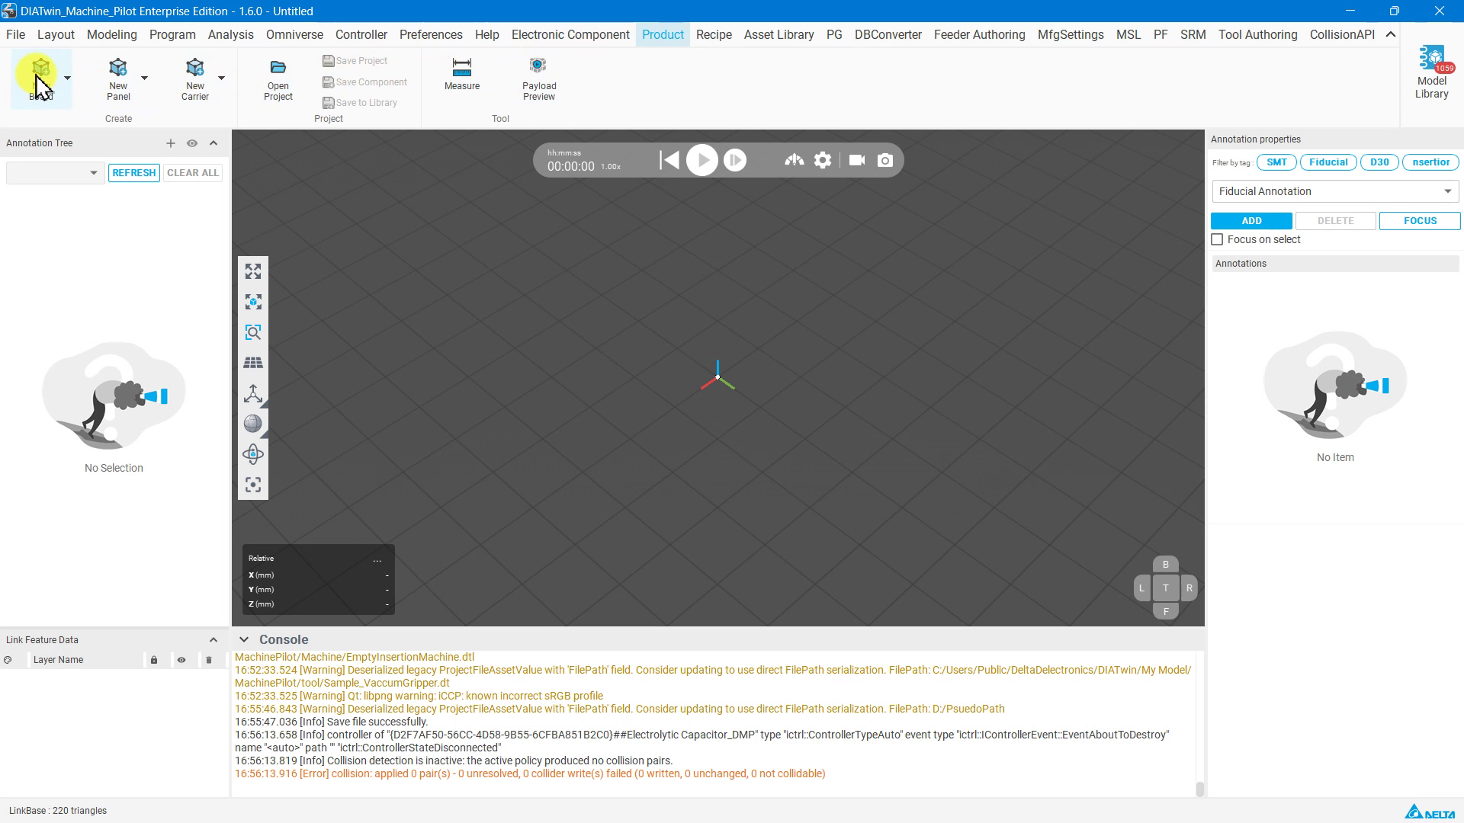Toggle the Insertion tag filter
The height and width of the screenshot is (823, 1464).
1430,162
